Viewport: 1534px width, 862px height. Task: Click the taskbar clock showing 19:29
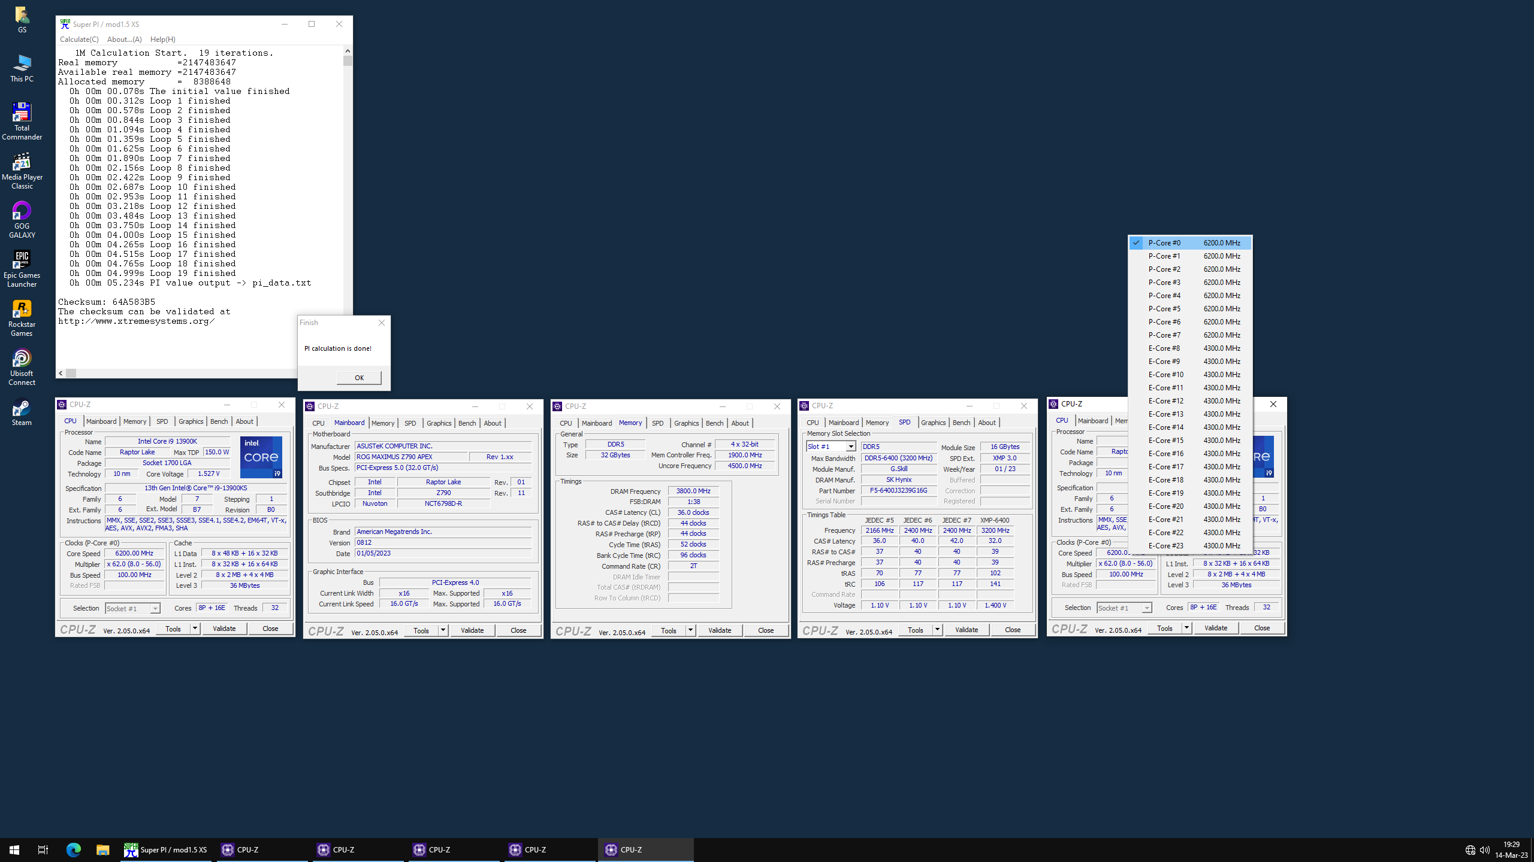pyautogui.click(x=1511, y=850)
